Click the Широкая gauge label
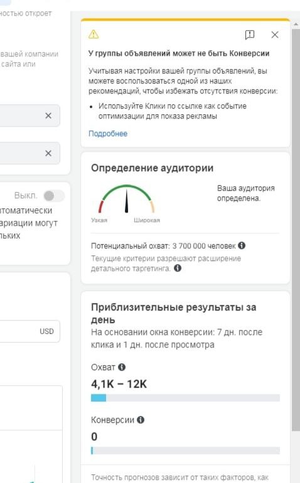This screenshot has width=300, height=483. pyautogui.click(x=147, y=220)
